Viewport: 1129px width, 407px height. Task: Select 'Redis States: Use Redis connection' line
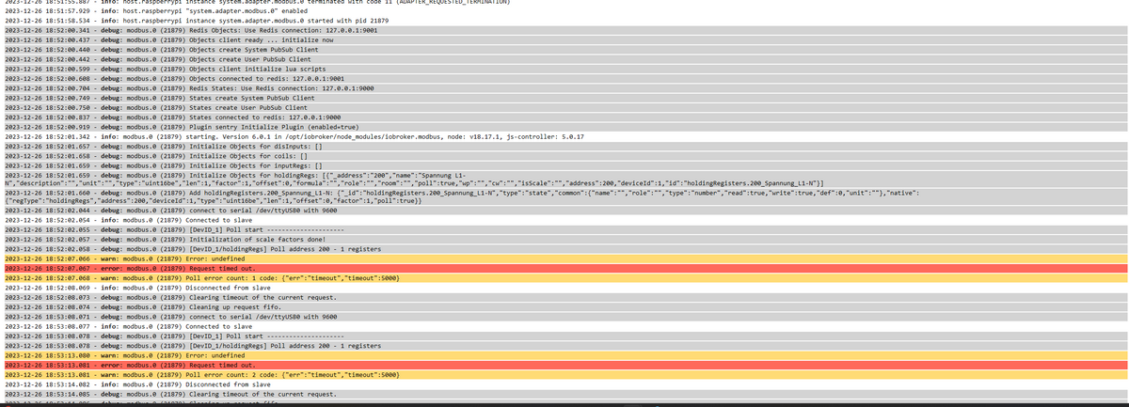coord(564,87)
